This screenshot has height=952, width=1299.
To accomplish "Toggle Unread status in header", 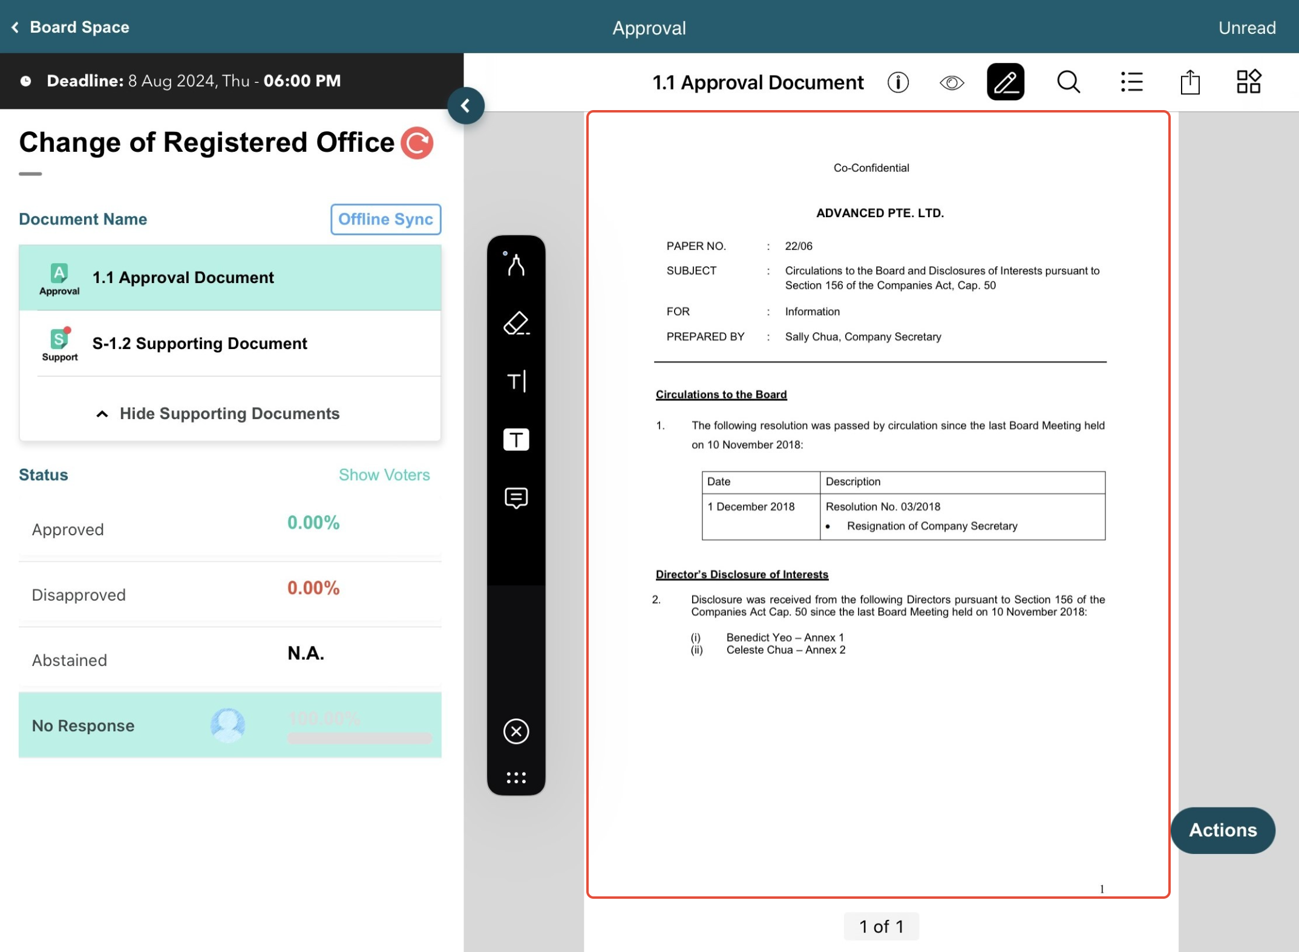I will pos(1246,28).
